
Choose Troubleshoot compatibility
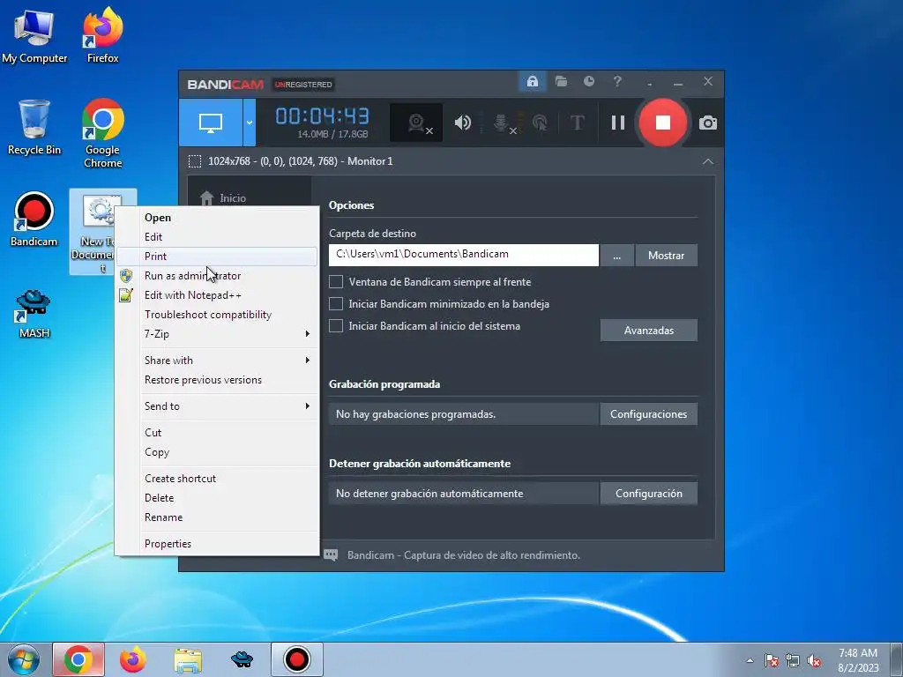click(217, 315)
